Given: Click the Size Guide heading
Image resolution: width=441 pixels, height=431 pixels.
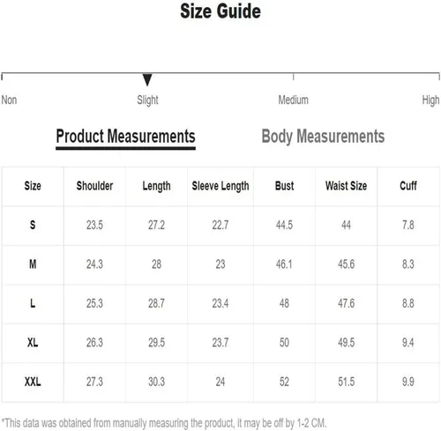Looking at the screenshot, I should click(x=220, y=11).
